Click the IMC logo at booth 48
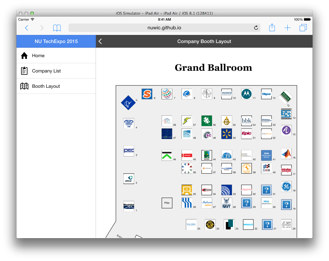The height and width of the screenshot is (261, 329). click(x=187, y=134)
